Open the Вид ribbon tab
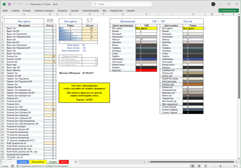This screenshot has height=168, width=241. click(104, 11)
